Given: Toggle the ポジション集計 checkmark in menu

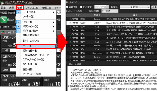Looking at the screenshot, I should (x=18, y=31).
